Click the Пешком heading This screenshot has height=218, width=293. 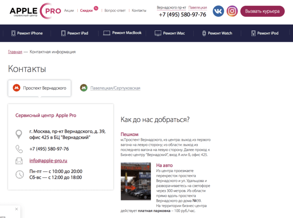(129, 134)
